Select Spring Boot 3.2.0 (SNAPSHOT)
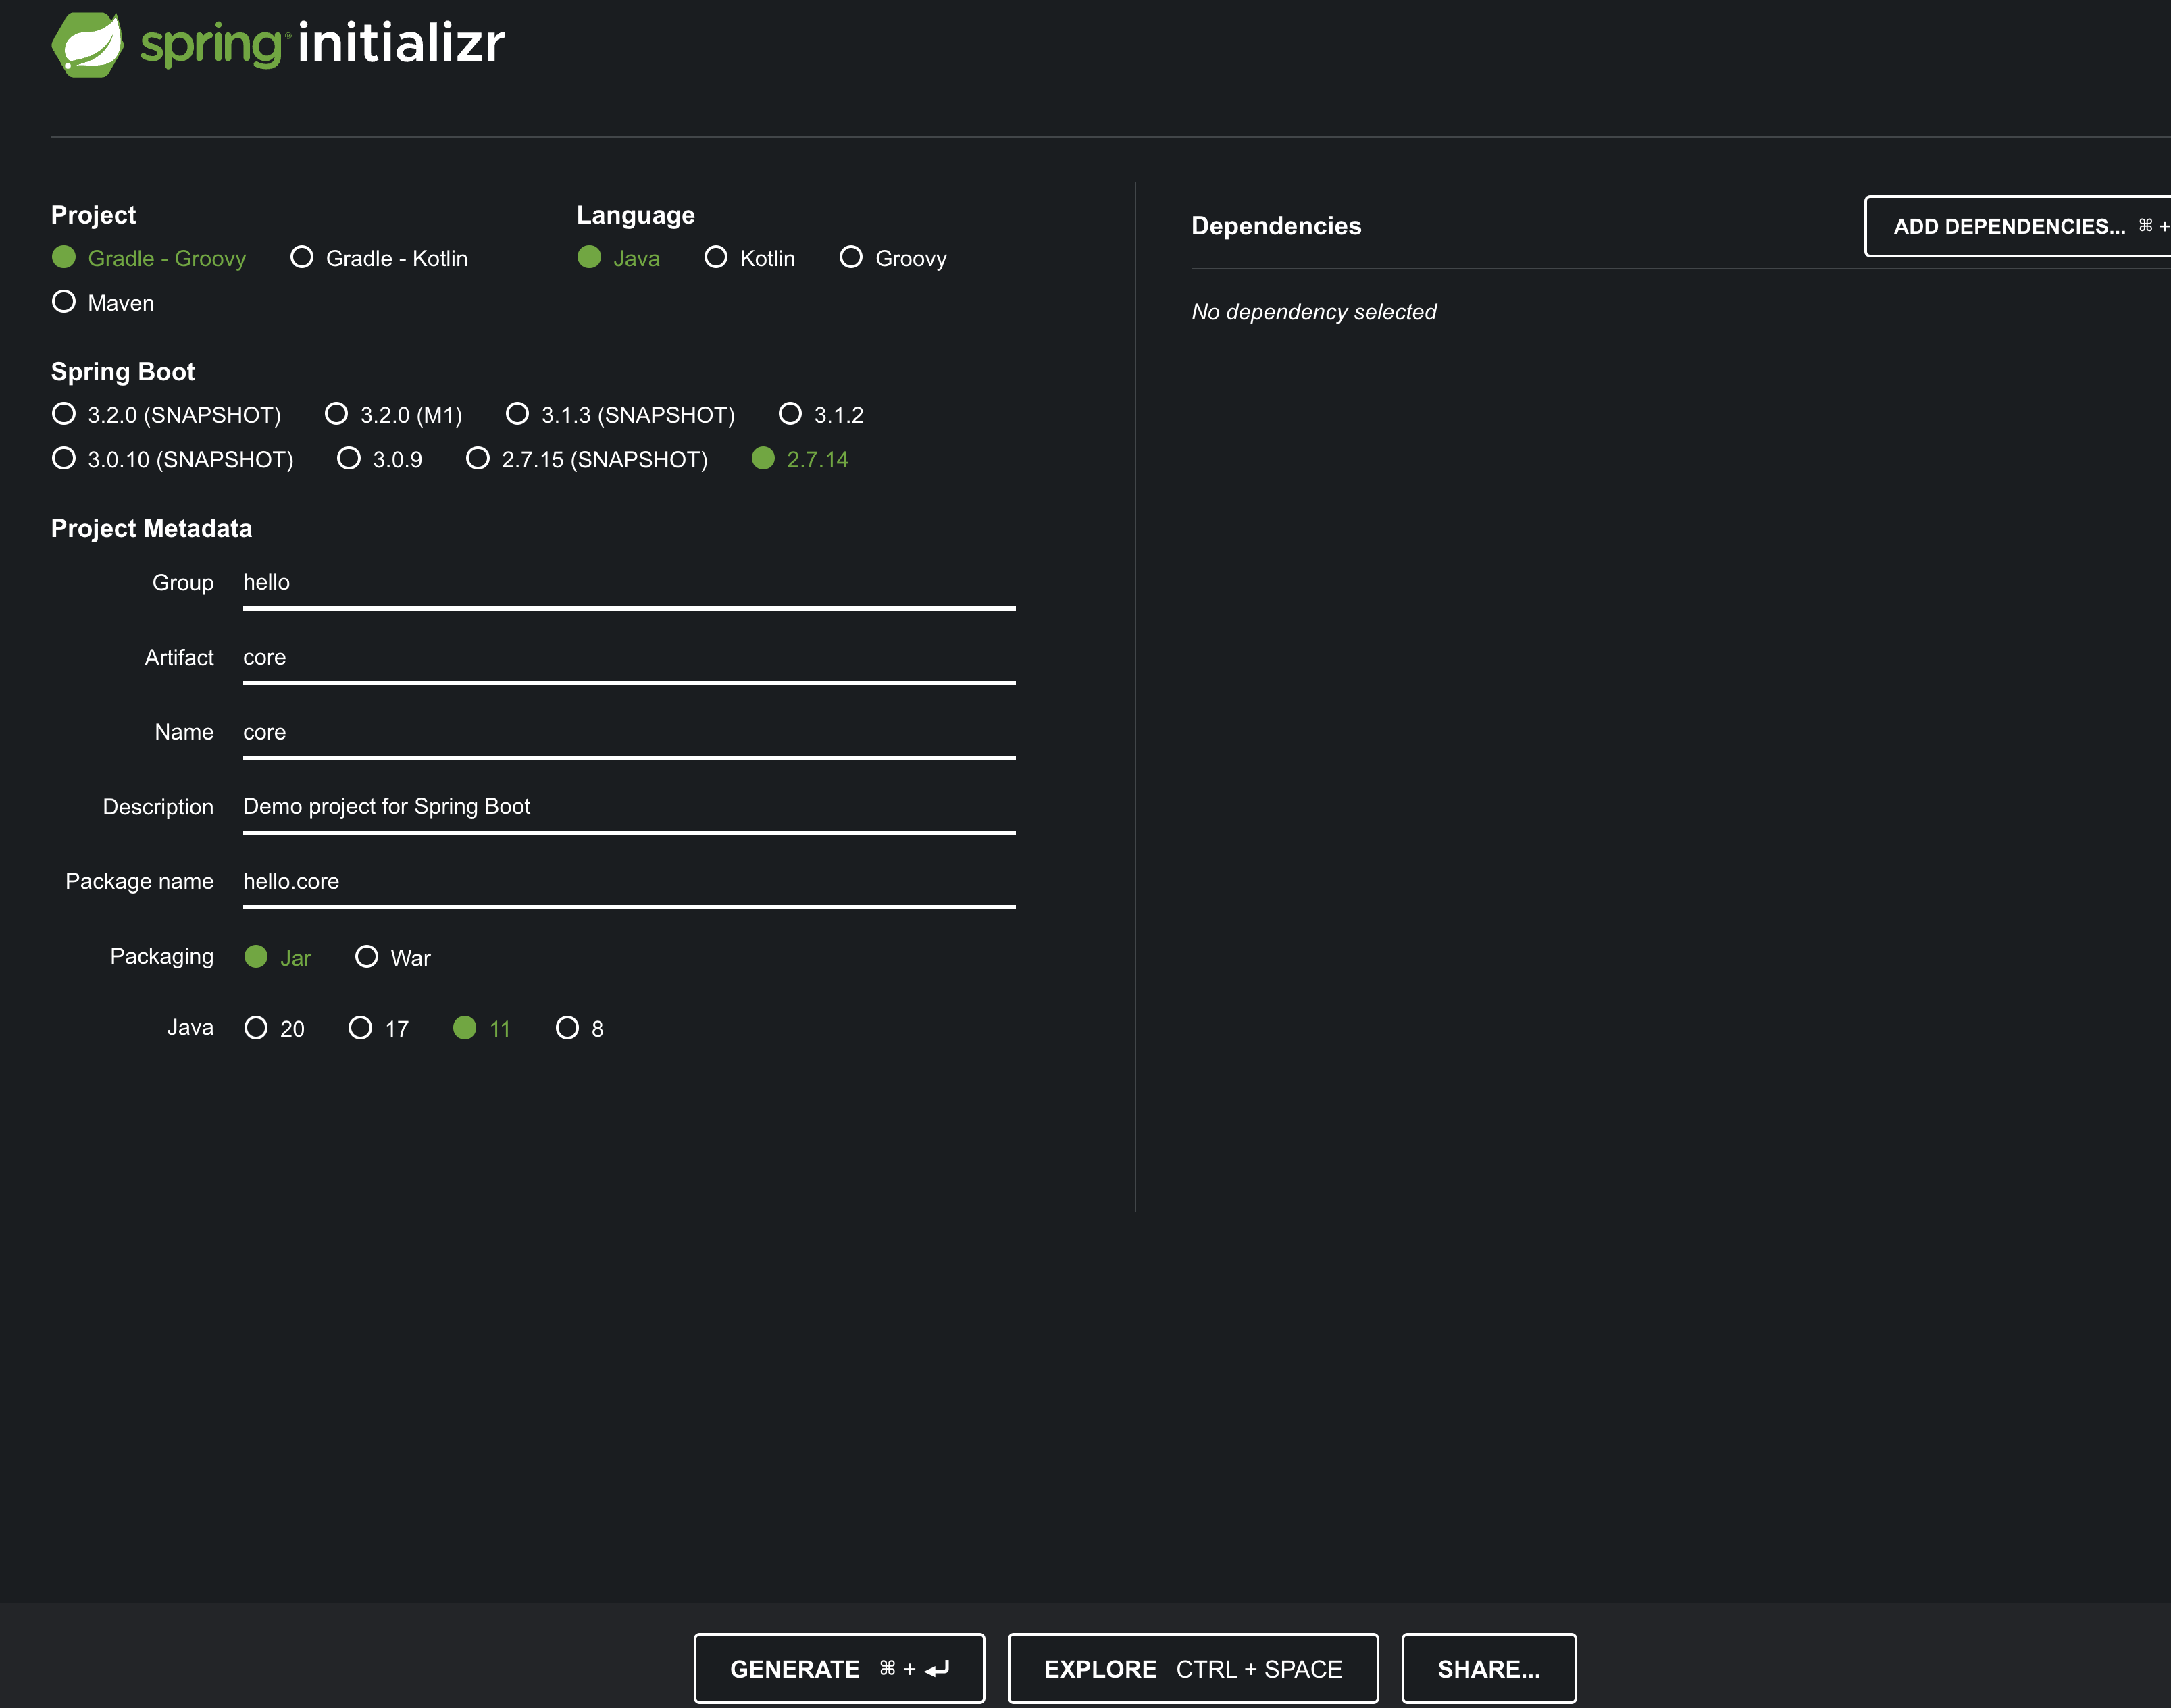Viewport: 2171px width, 1708px height. [166, 414]
